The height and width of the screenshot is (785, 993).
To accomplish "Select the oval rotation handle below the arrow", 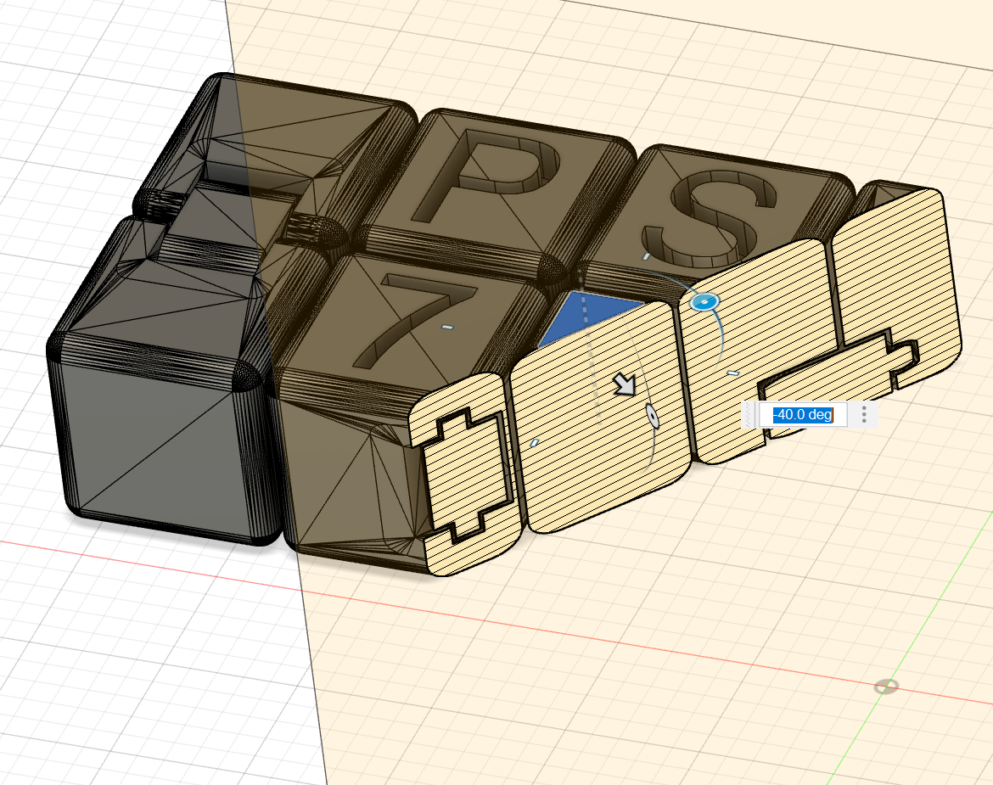I will pos(653,416).
